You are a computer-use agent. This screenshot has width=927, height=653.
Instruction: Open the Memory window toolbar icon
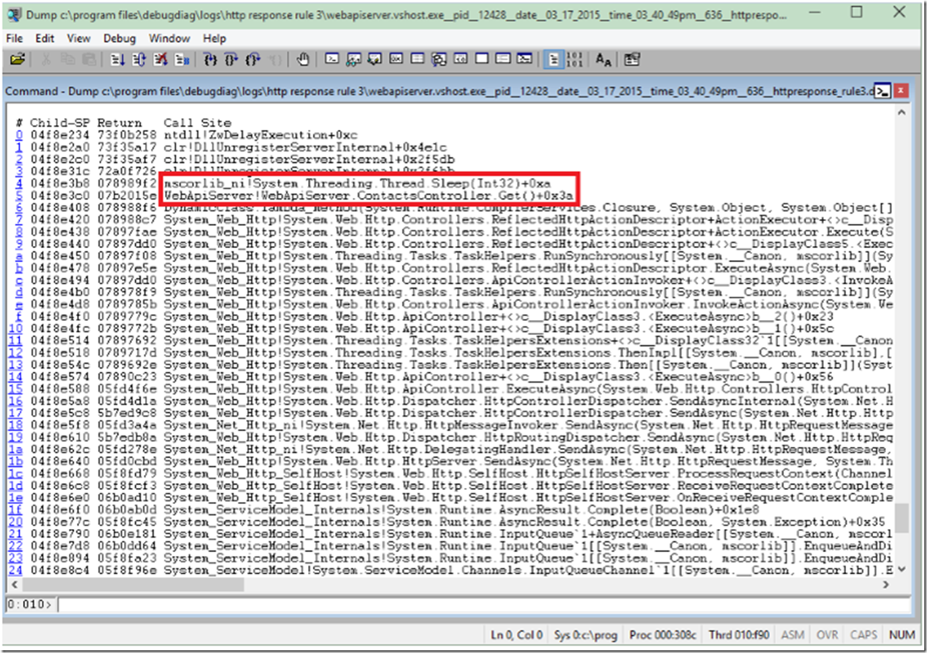pyautogui.click(x=417, y=59)
